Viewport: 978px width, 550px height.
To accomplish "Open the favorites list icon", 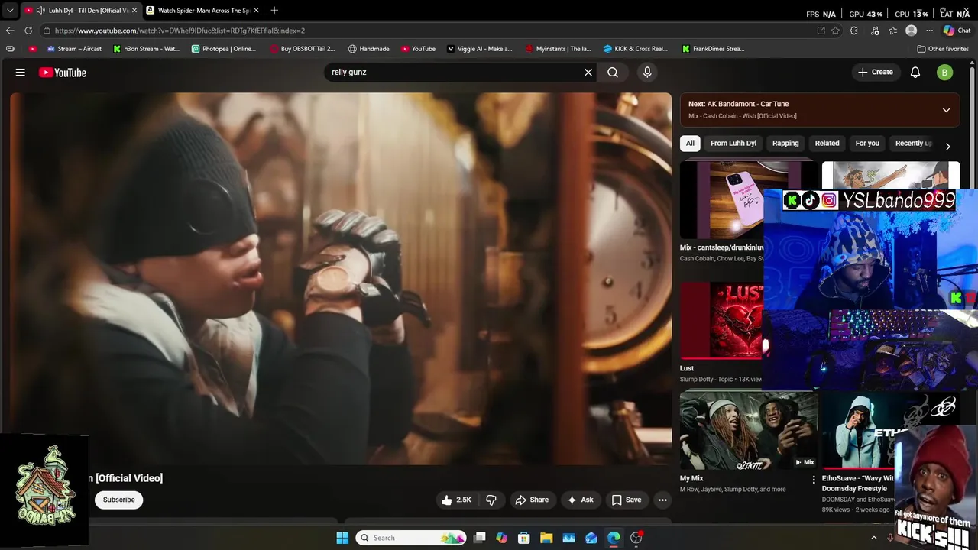I will [x=892, y=31].
